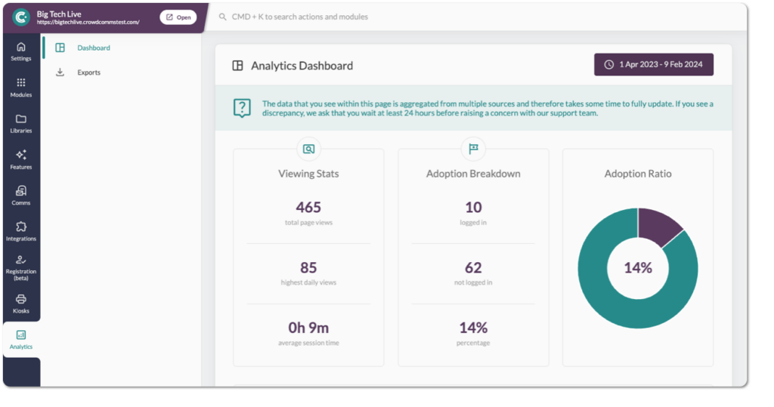Open the date range picker 1 Apr 2023 - 9 Feb 2024
This screenshot has width=774, height=407.
tap(653, 64)
